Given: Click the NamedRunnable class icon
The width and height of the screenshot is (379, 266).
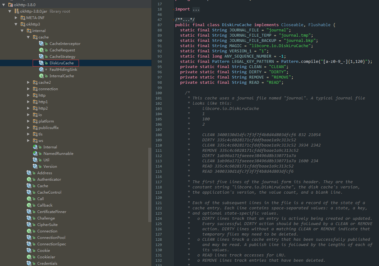Looking at the screenshot, I should point(35,154).
